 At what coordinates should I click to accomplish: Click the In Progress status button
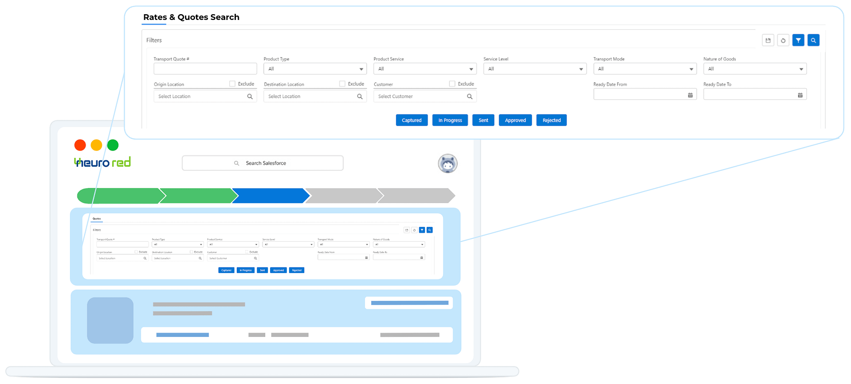click(450, 121)
